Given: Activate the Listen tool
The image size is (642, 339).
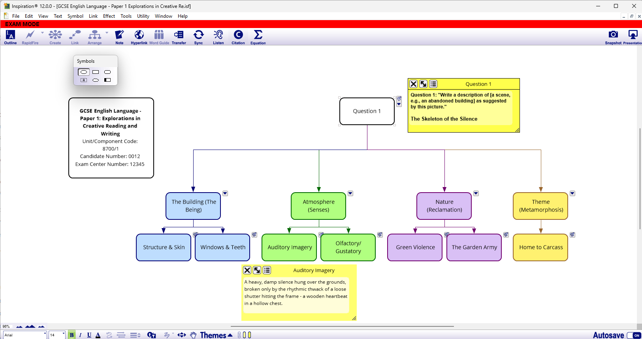Looking at the screenshot, I should click(218, 37).
